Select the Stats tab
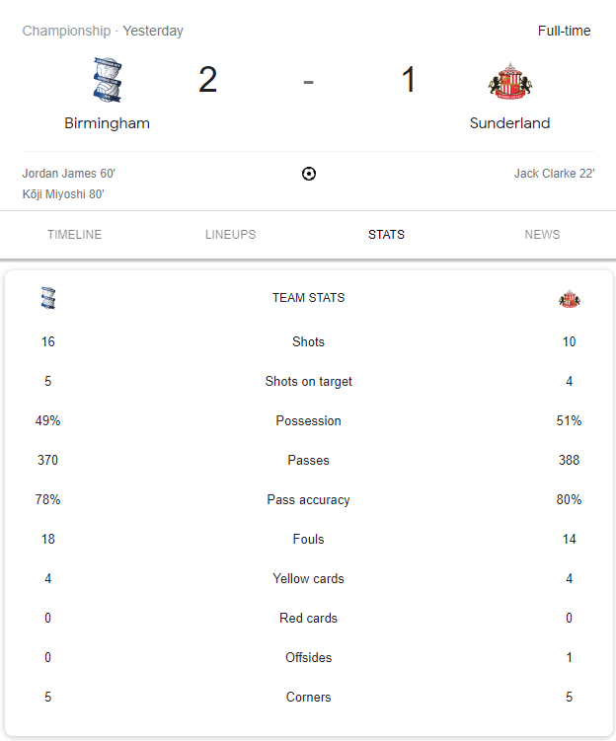Viewport: 616px width, 741px height. (x=386, y=235)
